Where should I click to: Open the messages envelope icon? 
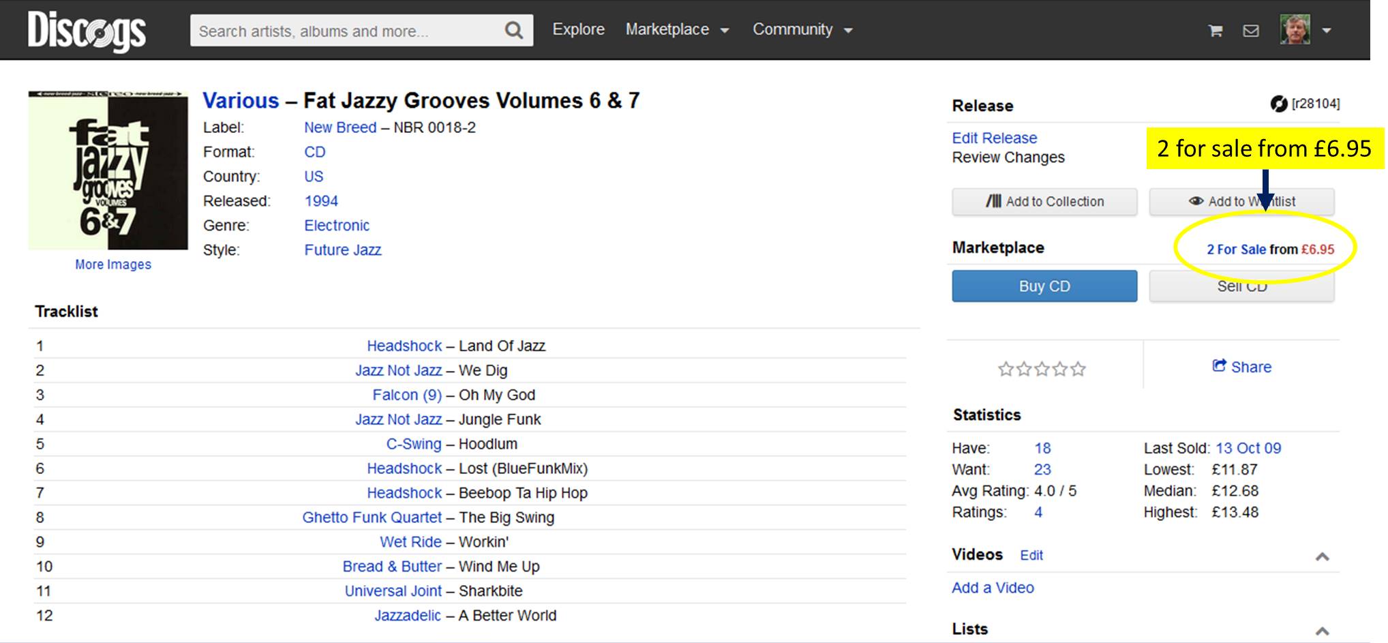1251,31
